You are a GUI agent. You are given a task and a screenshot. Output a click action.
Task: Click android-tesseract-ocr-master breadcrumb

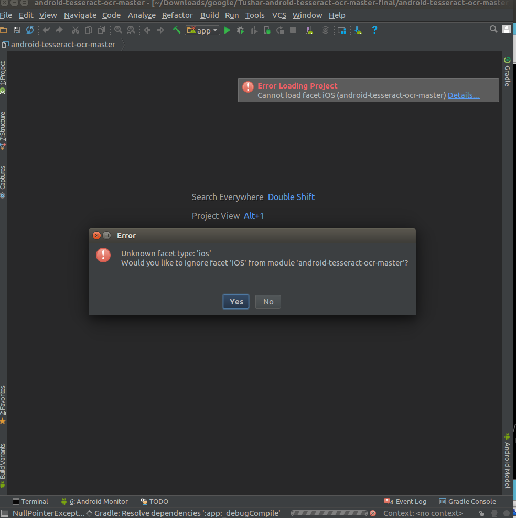tap(63, 45)
